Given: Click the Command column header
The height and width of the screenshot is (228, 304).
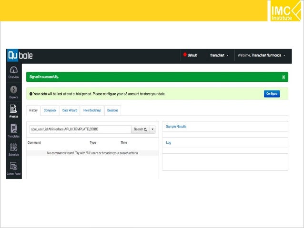Looking at the screenshot, I should [34, 143].
